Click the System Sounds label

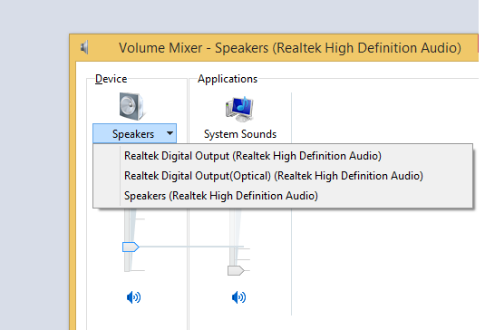[x=240, y=134]
